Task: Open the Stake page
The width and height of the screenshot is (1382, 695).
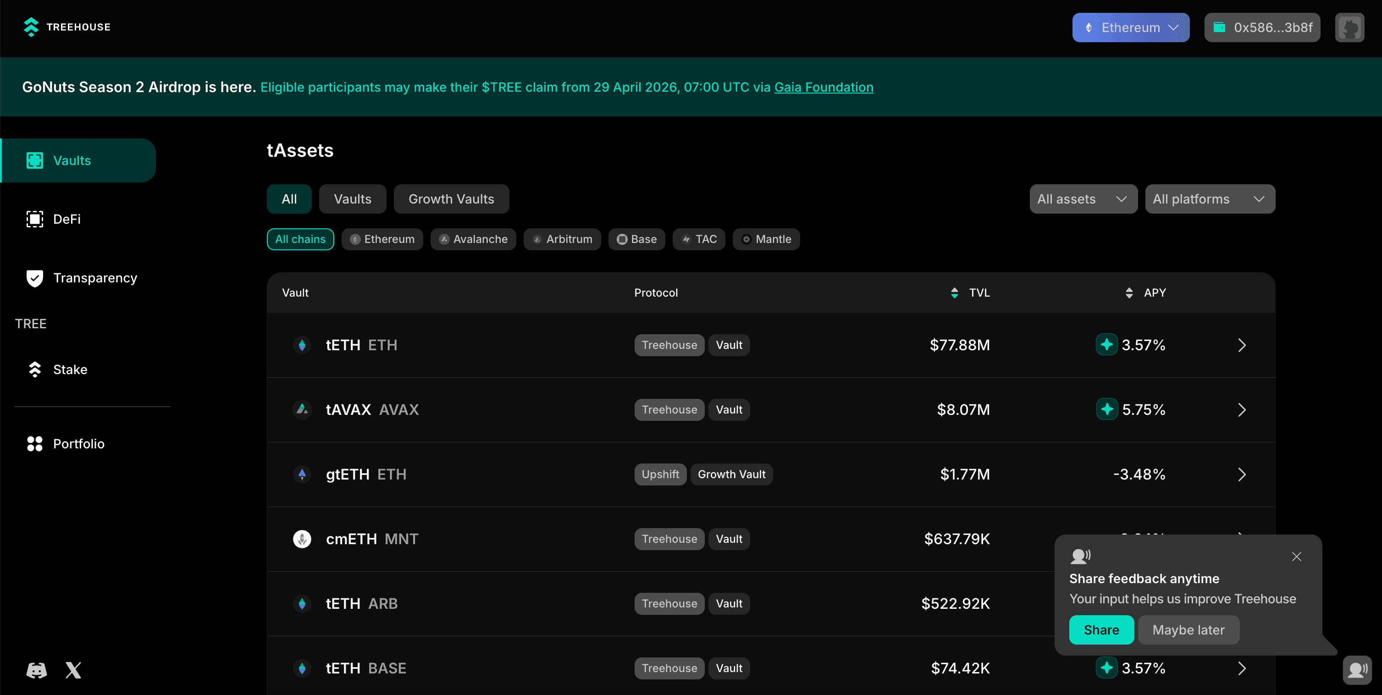Action: tap(57, 370)
